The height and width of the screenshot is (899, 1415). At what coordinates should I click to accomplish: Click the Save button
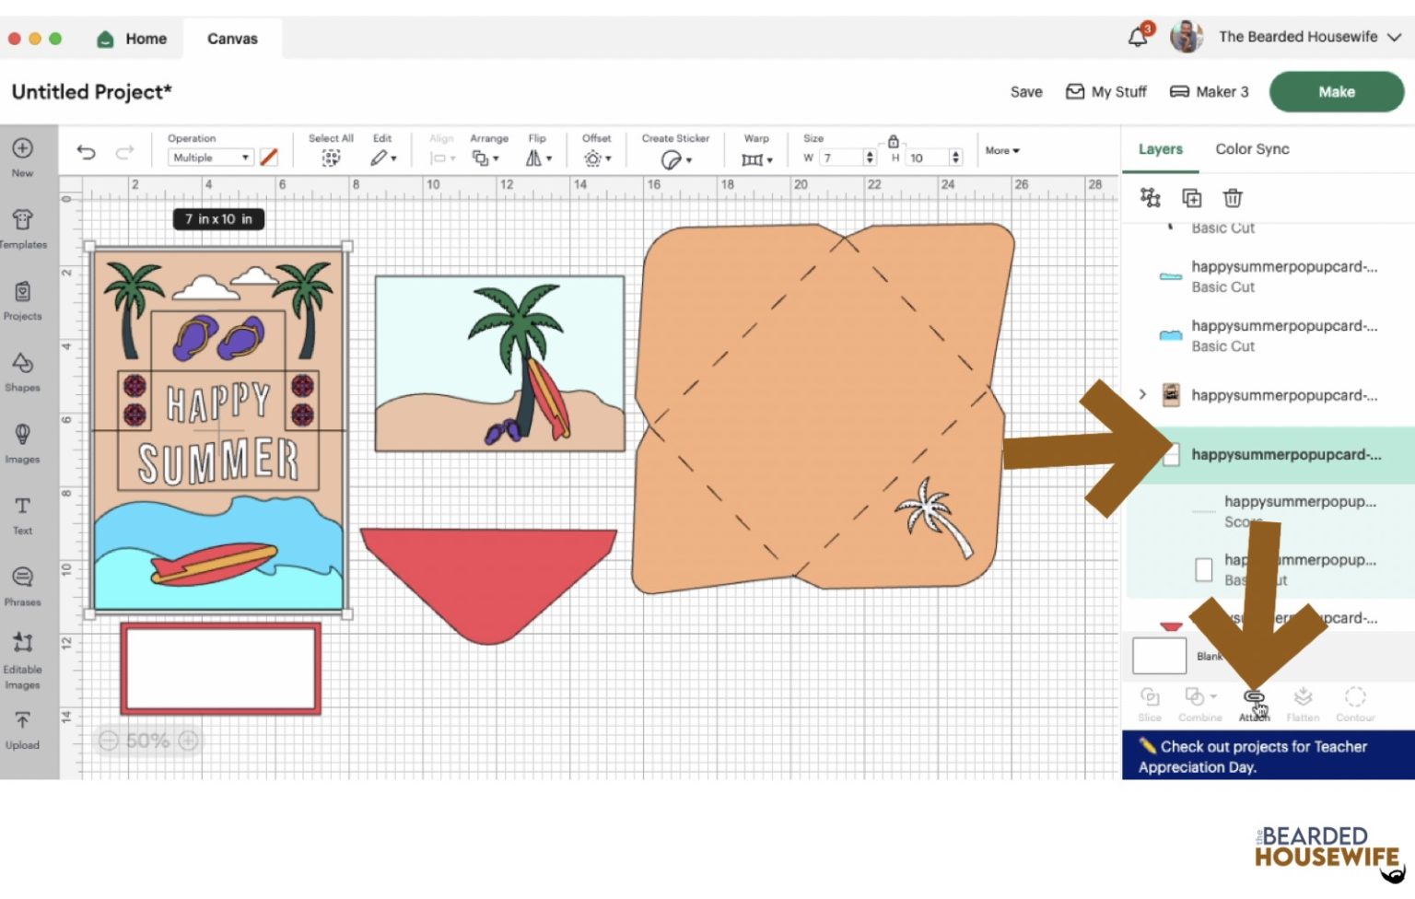[1025, 92]
